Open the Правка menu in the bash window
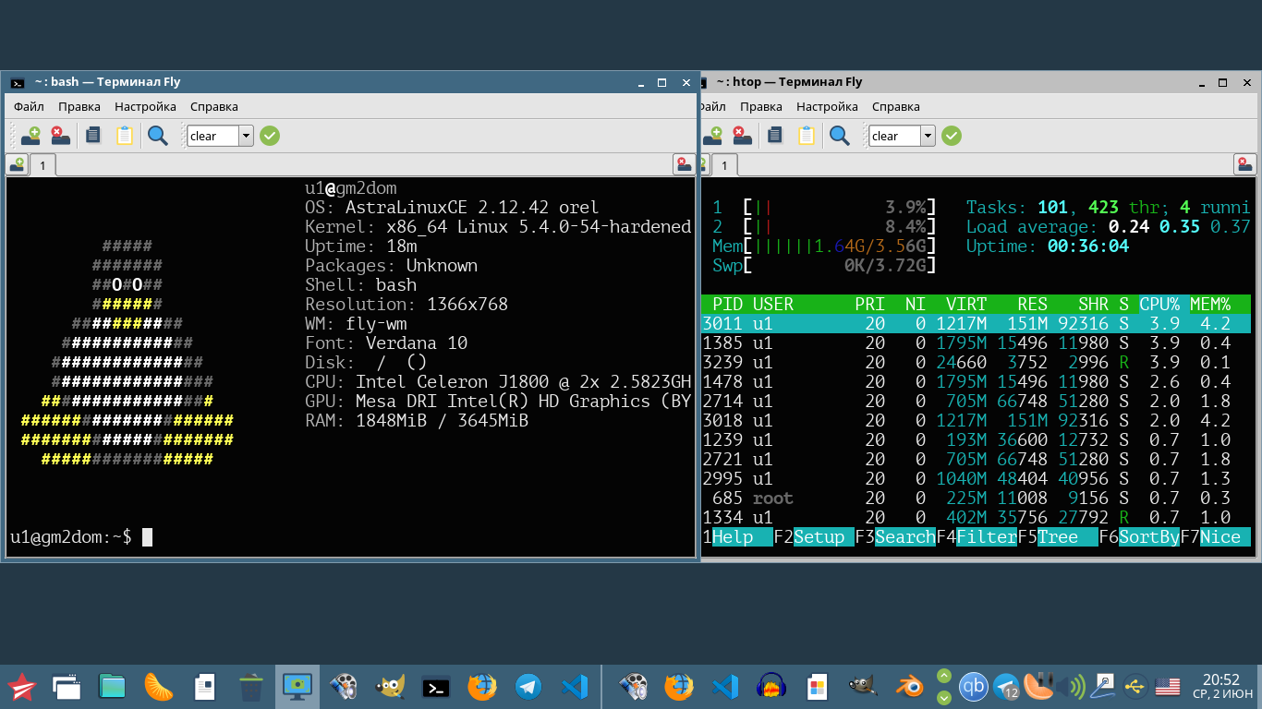 [79, 106]
